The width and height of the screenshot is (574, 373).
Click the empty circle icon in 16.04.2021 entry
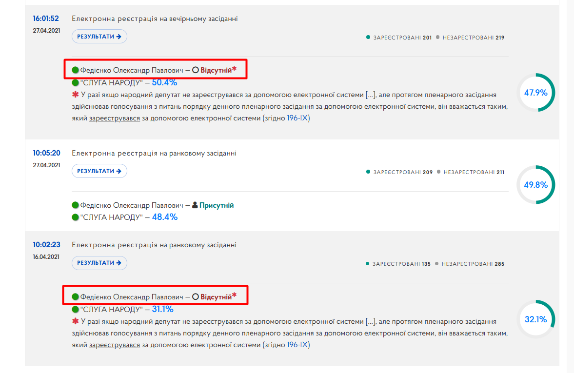tap(196, 296)
